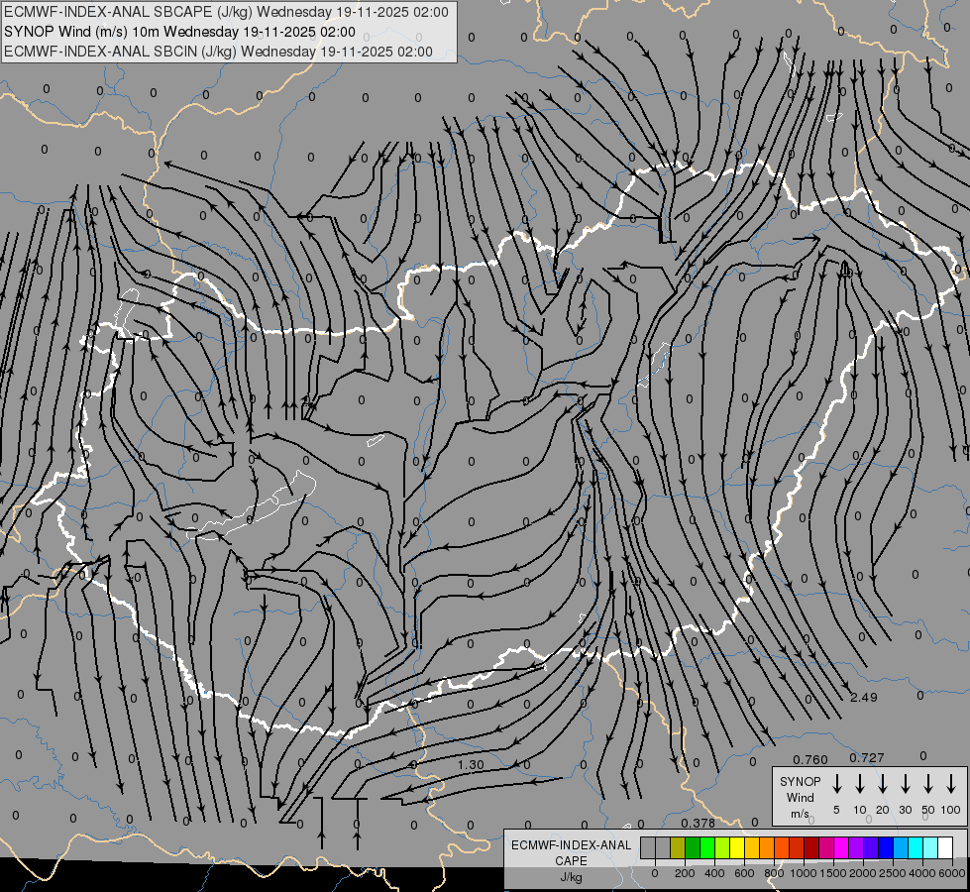970x892 pixels.
Task: Click the wind legend arrow above 10
Action: 859,783
